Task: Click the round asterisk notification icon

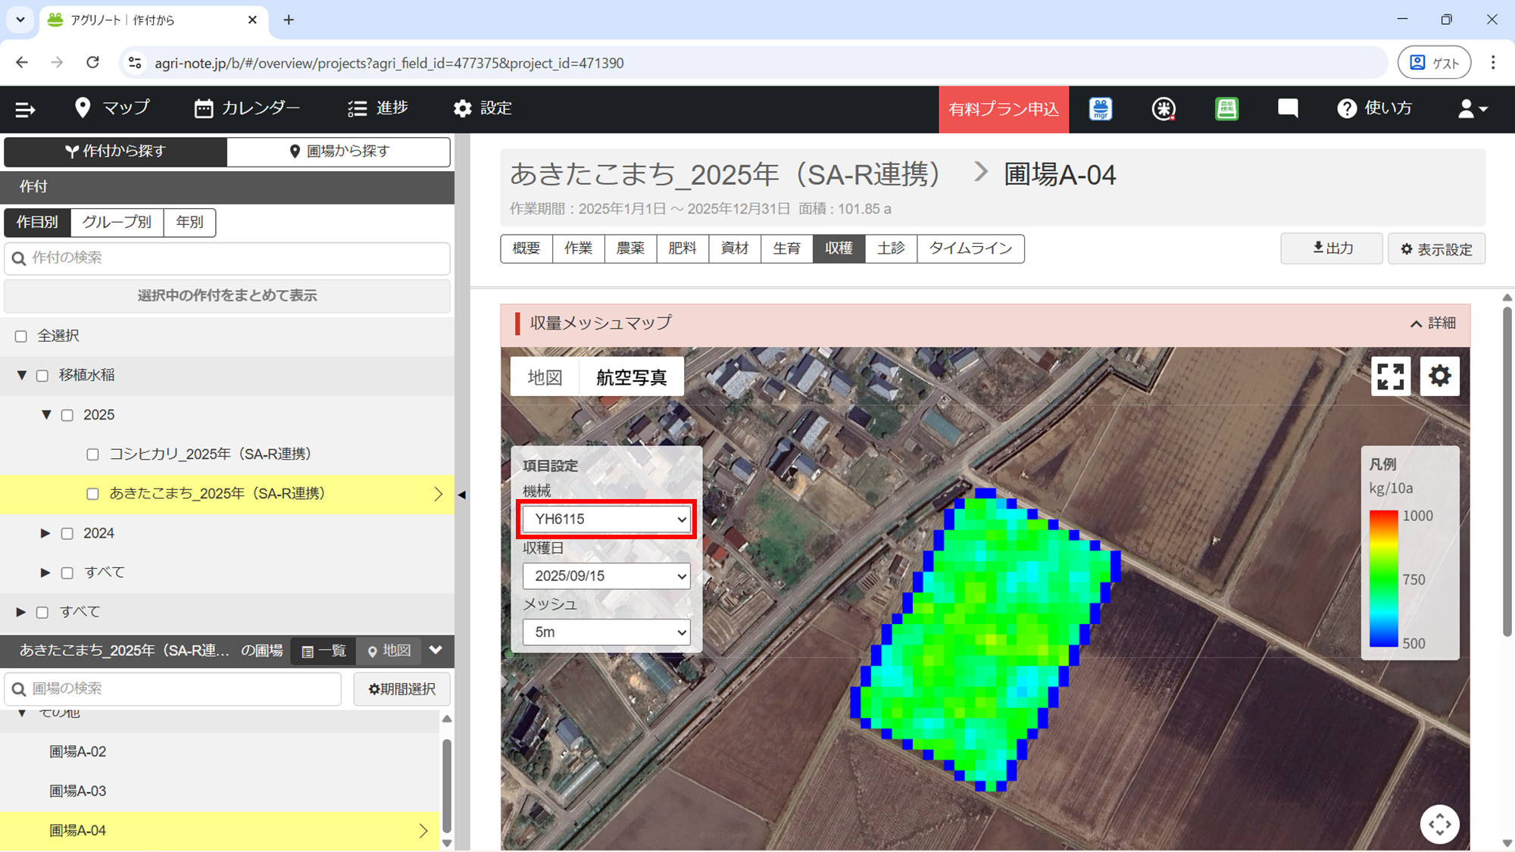Action: pyautogui.click(x=1164, y=109)
